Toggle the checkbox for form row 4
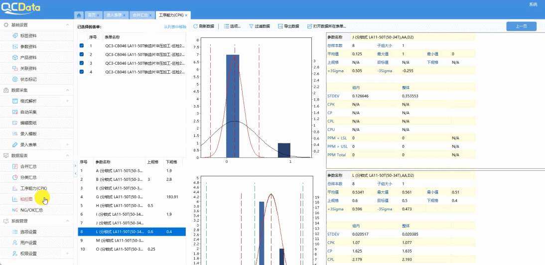Viewport: 545px width, 265px height. coord(82,72)
